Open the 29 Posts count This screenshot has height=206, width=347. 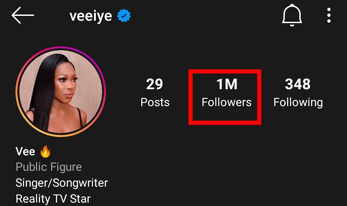point(155,93)
